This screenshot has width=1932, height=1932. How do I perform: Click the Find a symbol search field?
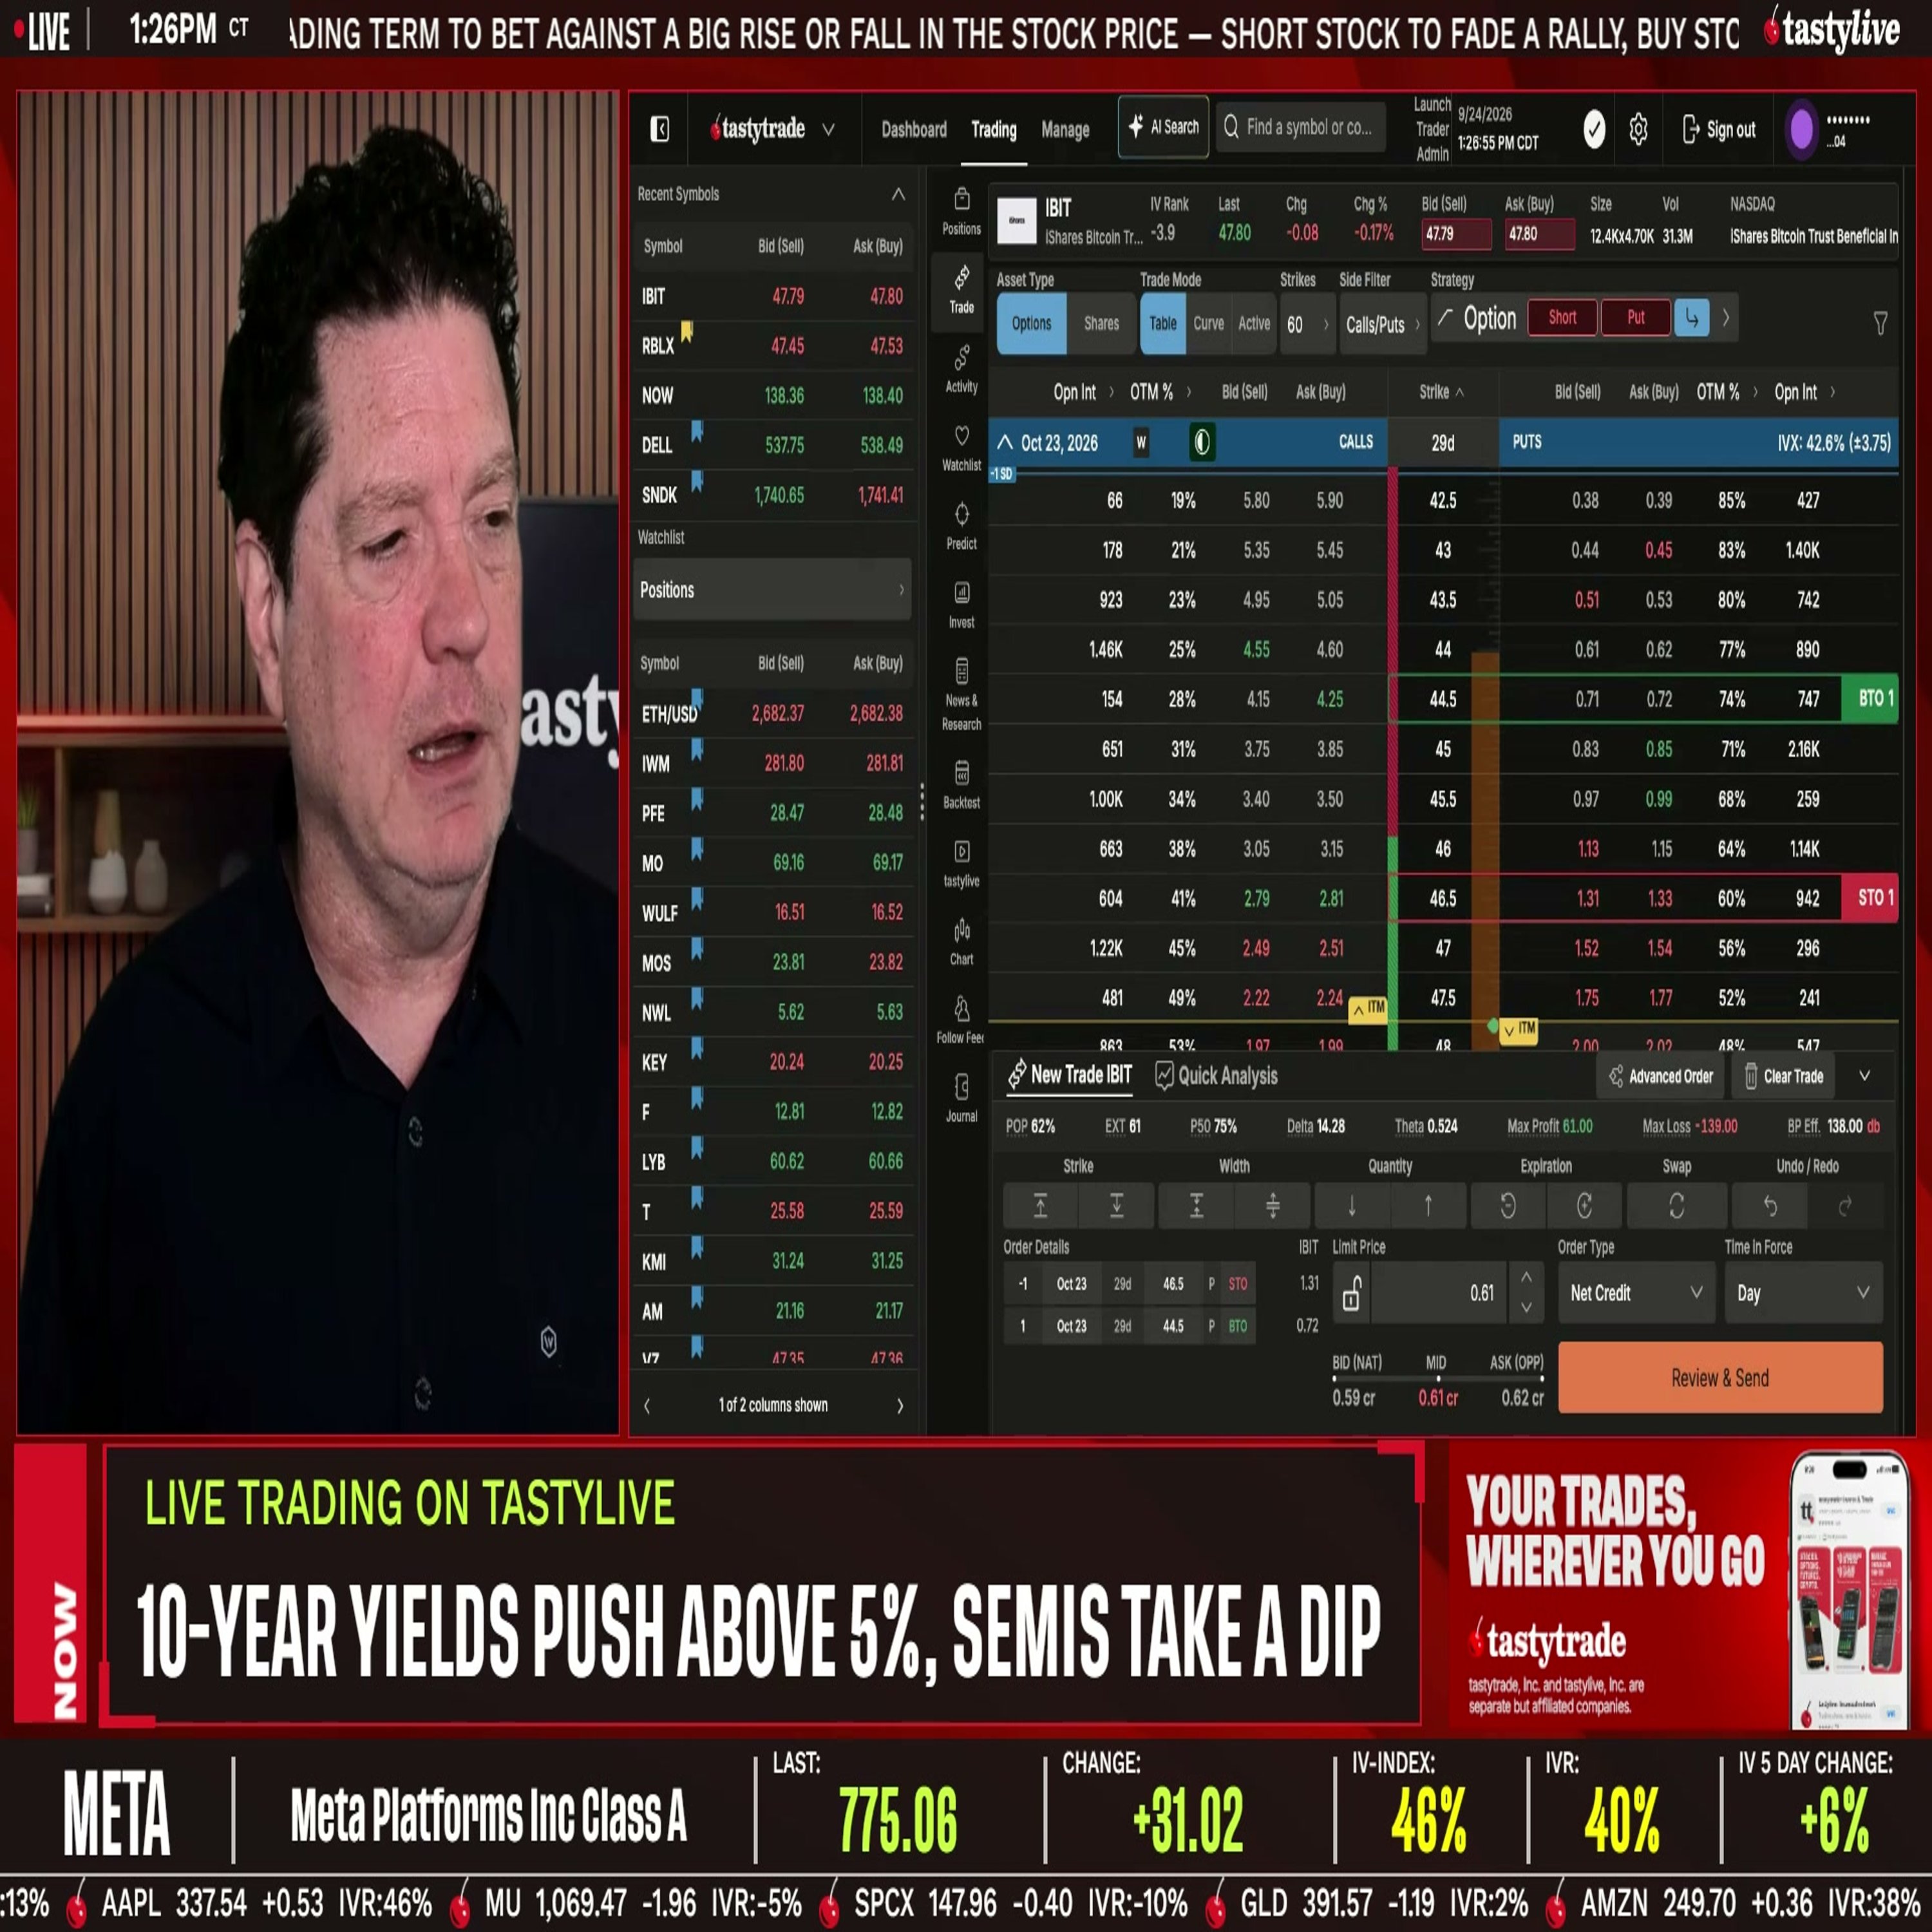1301,127
